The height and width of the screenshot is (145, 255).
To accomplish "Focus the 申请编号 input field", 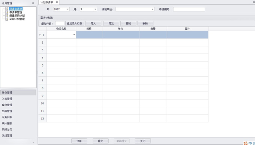I will tap(189, 9).
